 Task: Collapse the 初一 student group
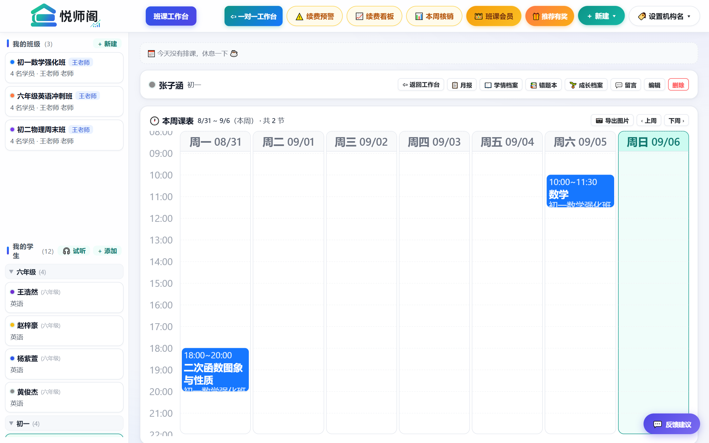click(x=64, y=423)
